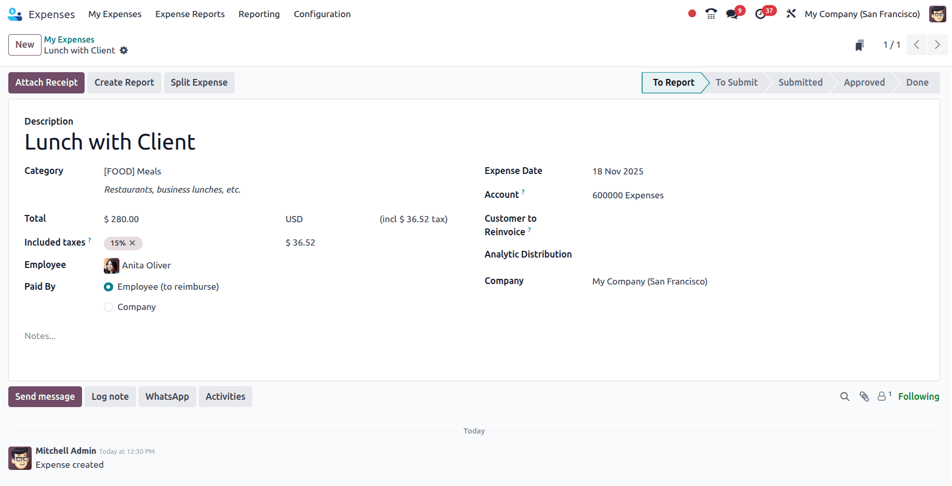The width and height of the screenshot is (952, 486).
Task: Advance stage to Submitted in status bar
Action: [x=800, y=82]
